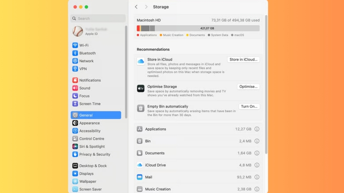Click the Store in iCloud button
The image size is (344, 193).
click(x=243, y=60)
